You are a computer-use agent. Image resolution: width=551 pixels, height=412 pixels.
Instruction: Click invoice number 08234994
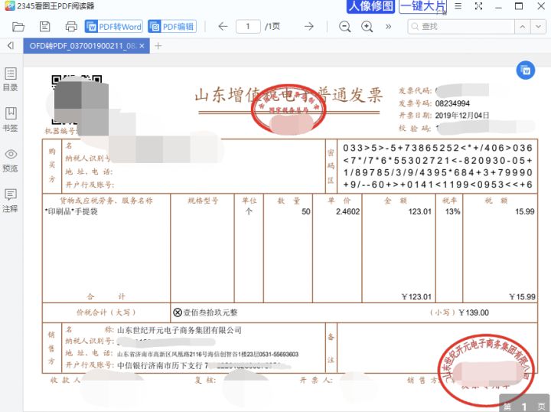coord(452,103)
